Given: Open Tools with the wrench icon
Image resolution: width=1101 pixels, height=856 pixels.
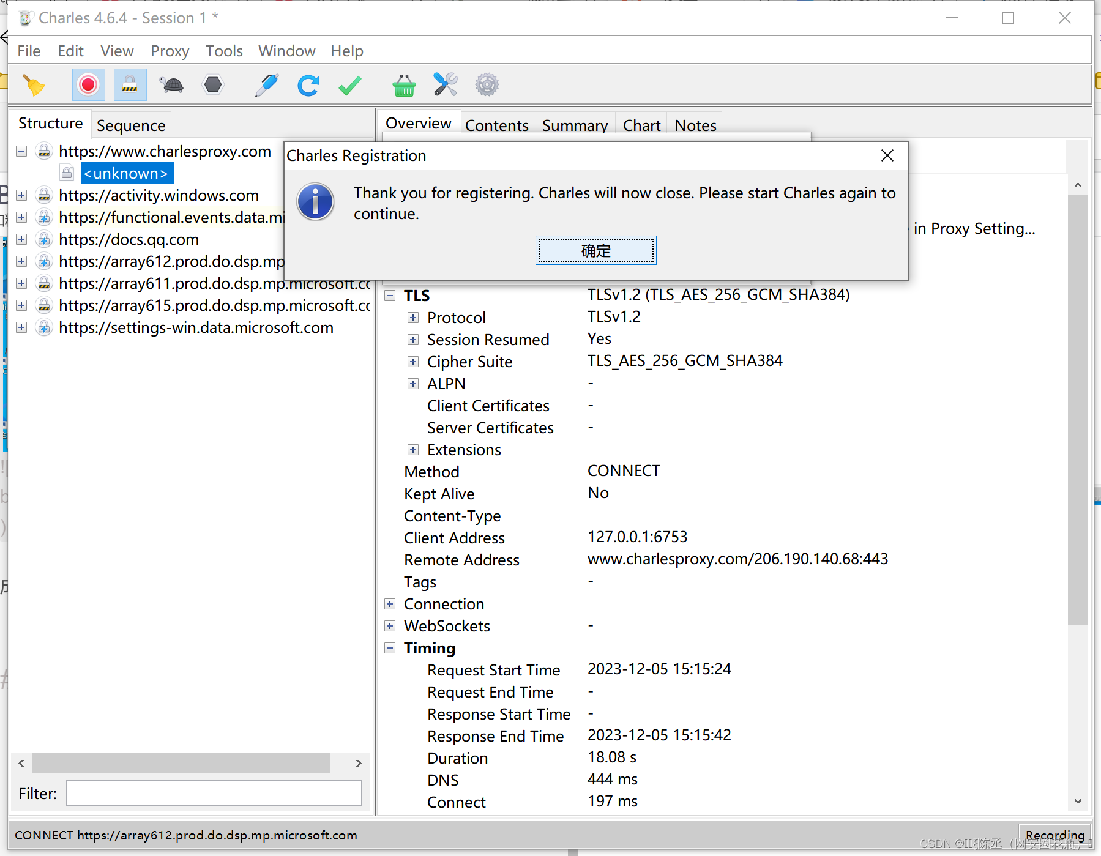Looking at the screenshot, I should pyautogui.click(x=446, y=85).
